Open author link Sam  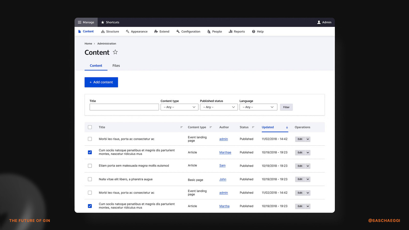(x=222, y=166)
